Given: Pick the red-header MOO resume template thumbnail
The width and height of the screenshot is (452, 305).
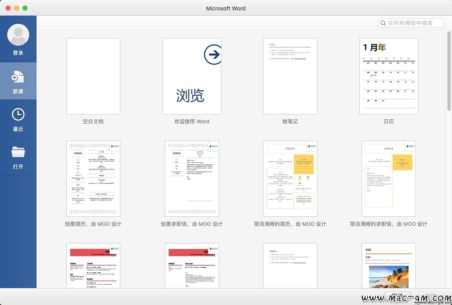Looking at the screenshot, I should pyautogui.click(x=93, y=265).
